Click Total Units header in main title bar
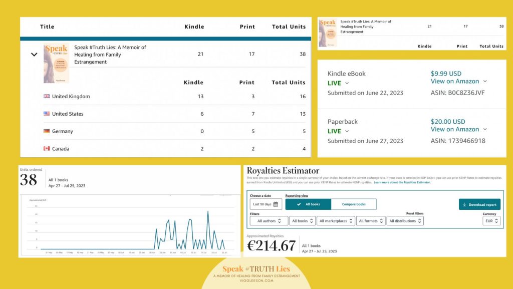Screen dimensions: 513x289 click(x=289, y=27)
